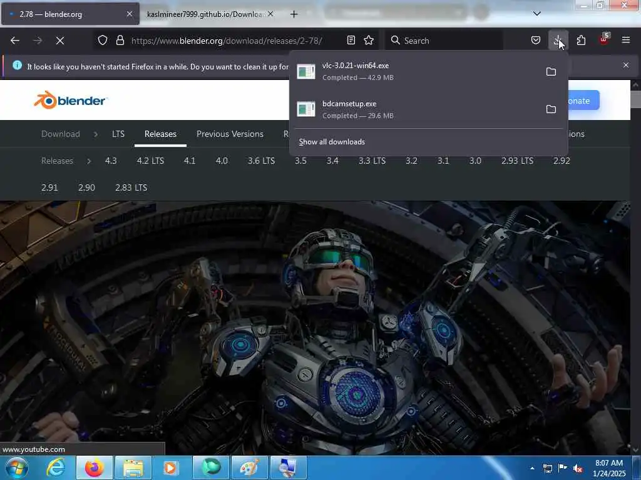Click the Downloads toolbar button

(558, 40)
